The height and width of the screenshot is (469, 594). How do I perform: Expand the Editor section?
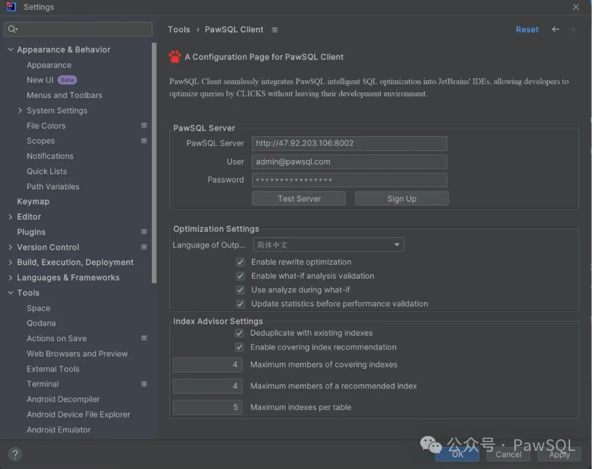pyautogui.click(x=10, y=216)
